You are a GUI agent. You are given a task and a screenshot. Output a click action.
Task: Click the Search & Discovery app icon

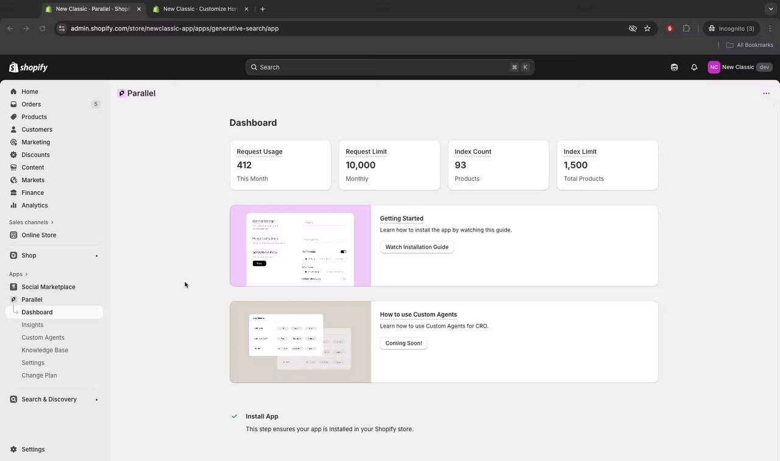(x=13, y=399)
